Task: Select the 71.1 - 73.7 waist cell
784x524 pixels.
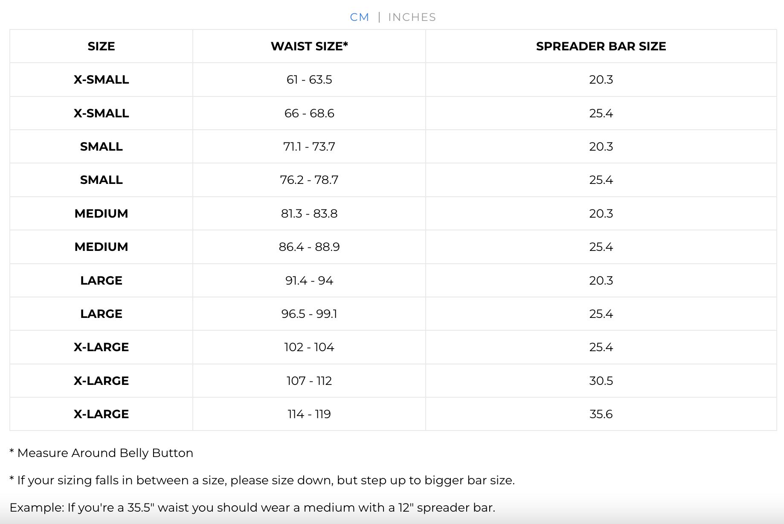Action: click(x=309, y=146)
